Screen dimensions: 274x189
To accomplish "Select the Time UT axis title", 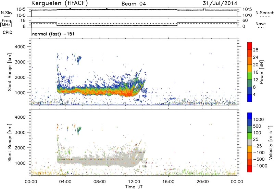I will pos(134,187).
